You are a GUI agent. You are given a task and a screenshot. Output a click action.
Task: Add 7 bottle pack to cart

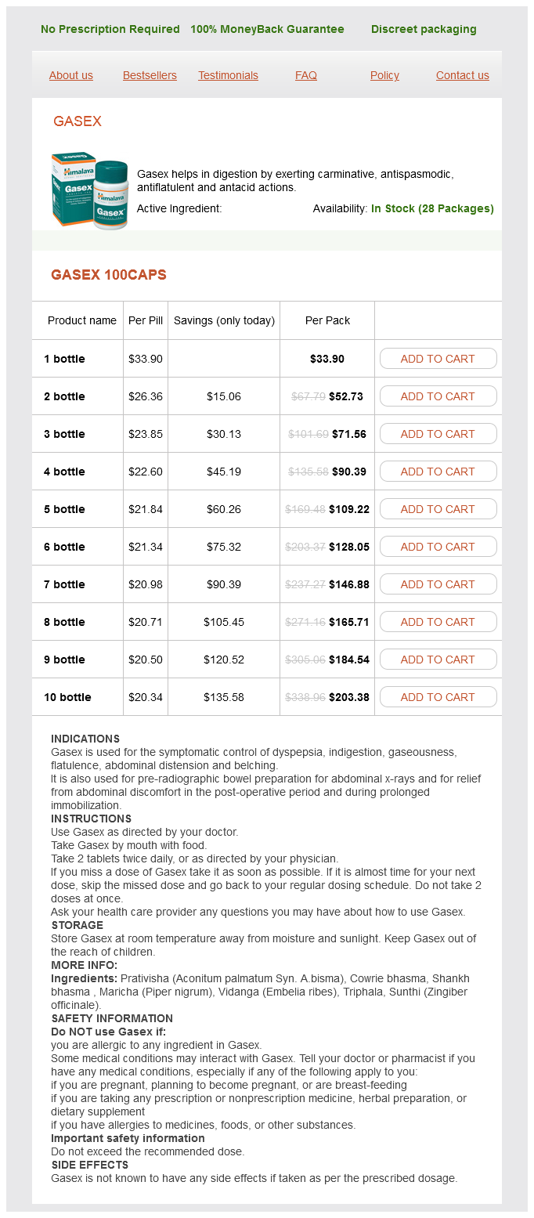pos(438,584)
